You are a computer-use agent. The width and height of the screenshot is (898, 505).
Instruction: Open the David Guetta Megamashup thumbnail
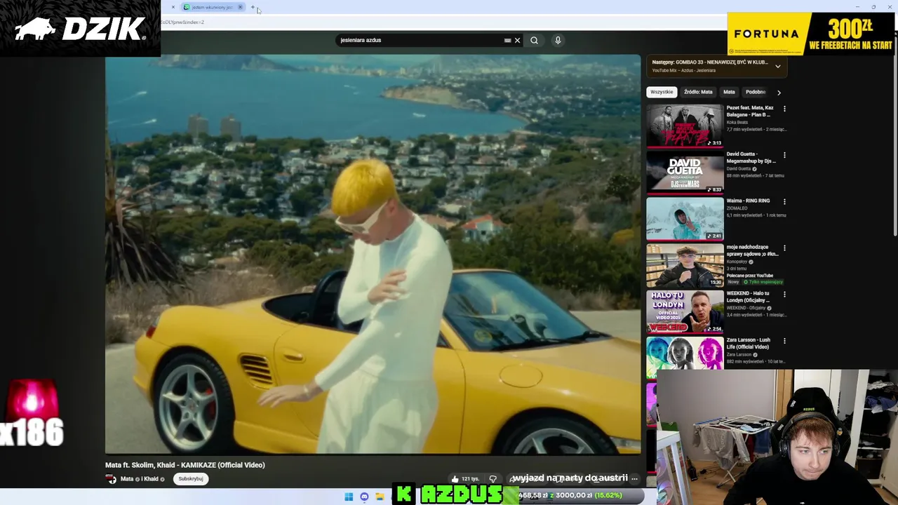[x=685, y=172]
